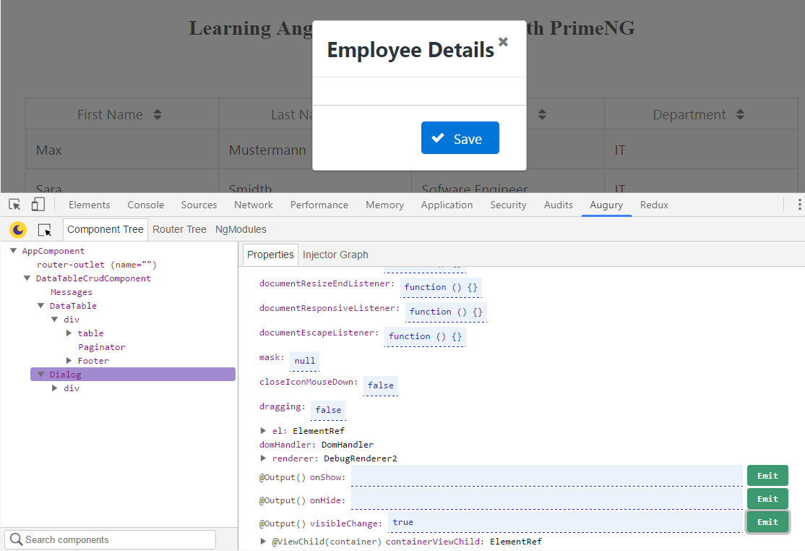
Task: Close the Employee Details dialog
Action: coord(503,42)
